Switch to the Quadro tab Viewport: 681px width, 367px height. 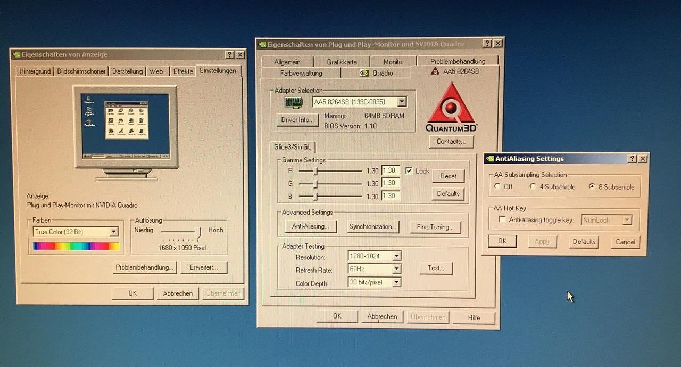[x=376, y=73]
